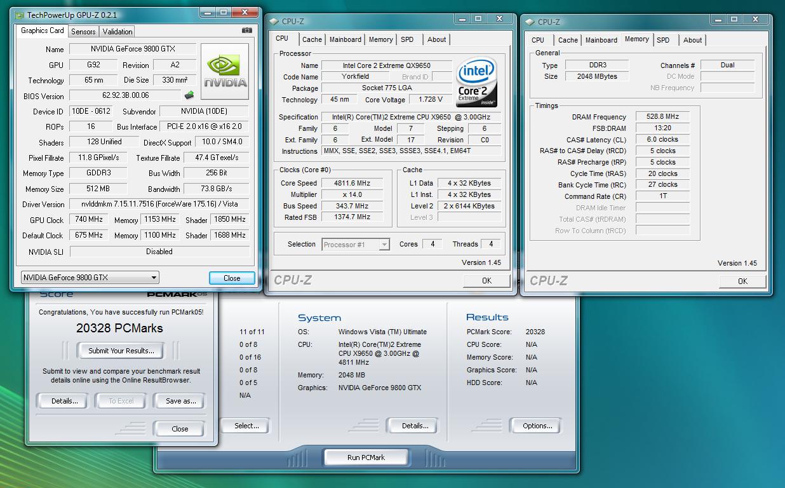This screenshot has height=488, width=785.
Task: Switch to Cache tab in right CPU-Z window
Action: (x=568, y=40)
